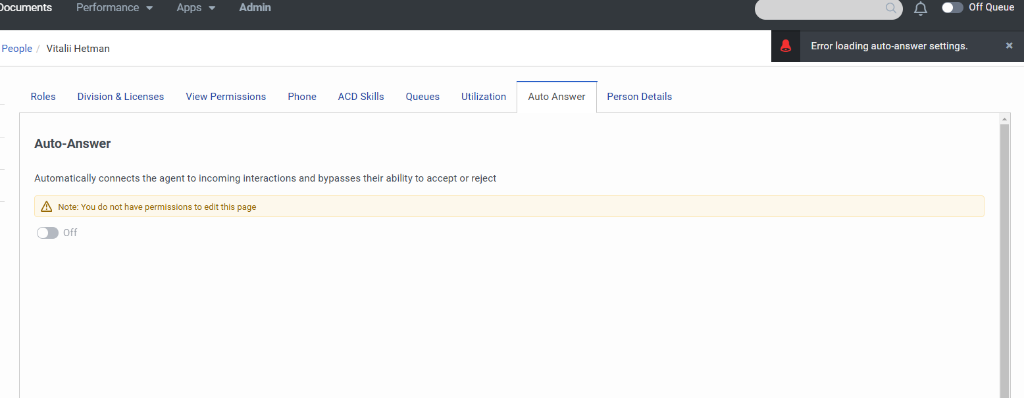Go to the Person Details tab
This screenshot has height=398, width=1024.
639,97
